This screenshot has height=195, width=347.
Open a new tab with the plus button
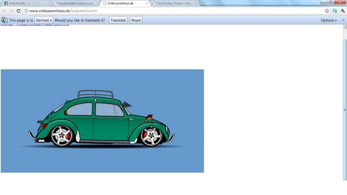[x=203, y=3]
